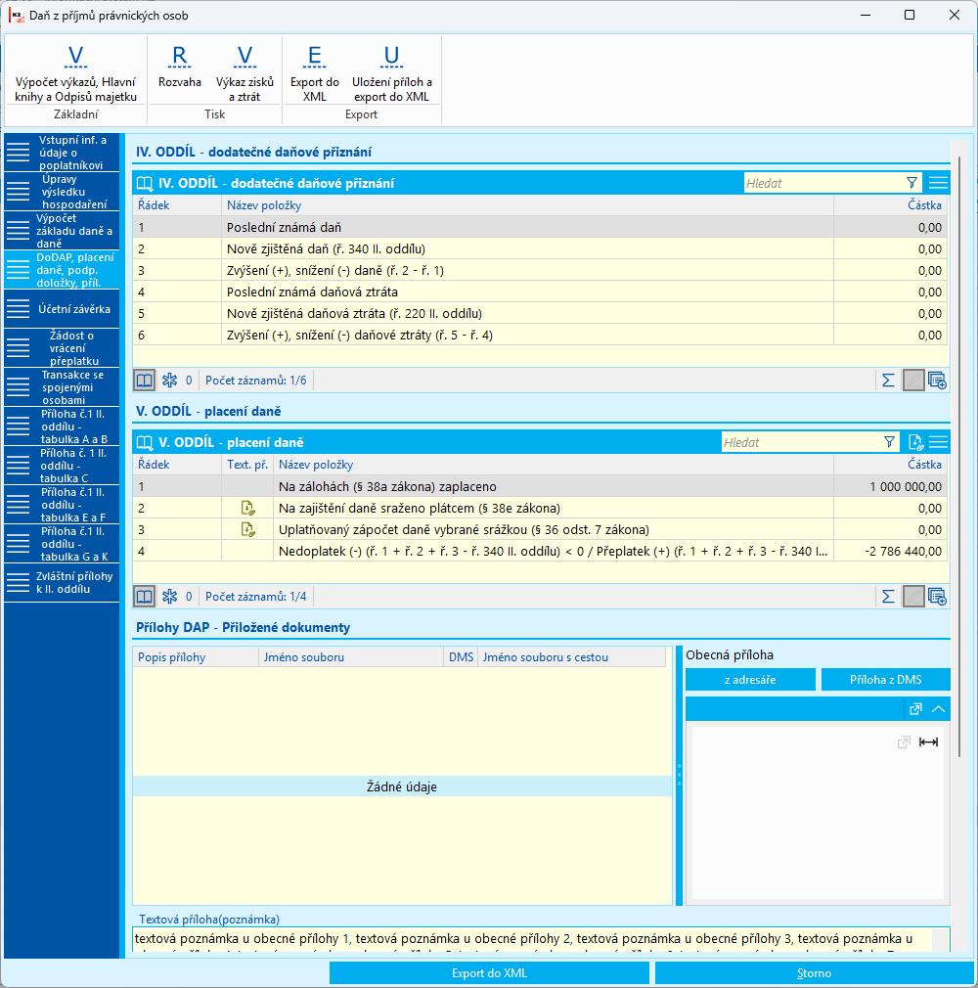This screenshot has height=988, width=978.
Task: Open text attachment icon on row 2
Action: pos(247,508)
